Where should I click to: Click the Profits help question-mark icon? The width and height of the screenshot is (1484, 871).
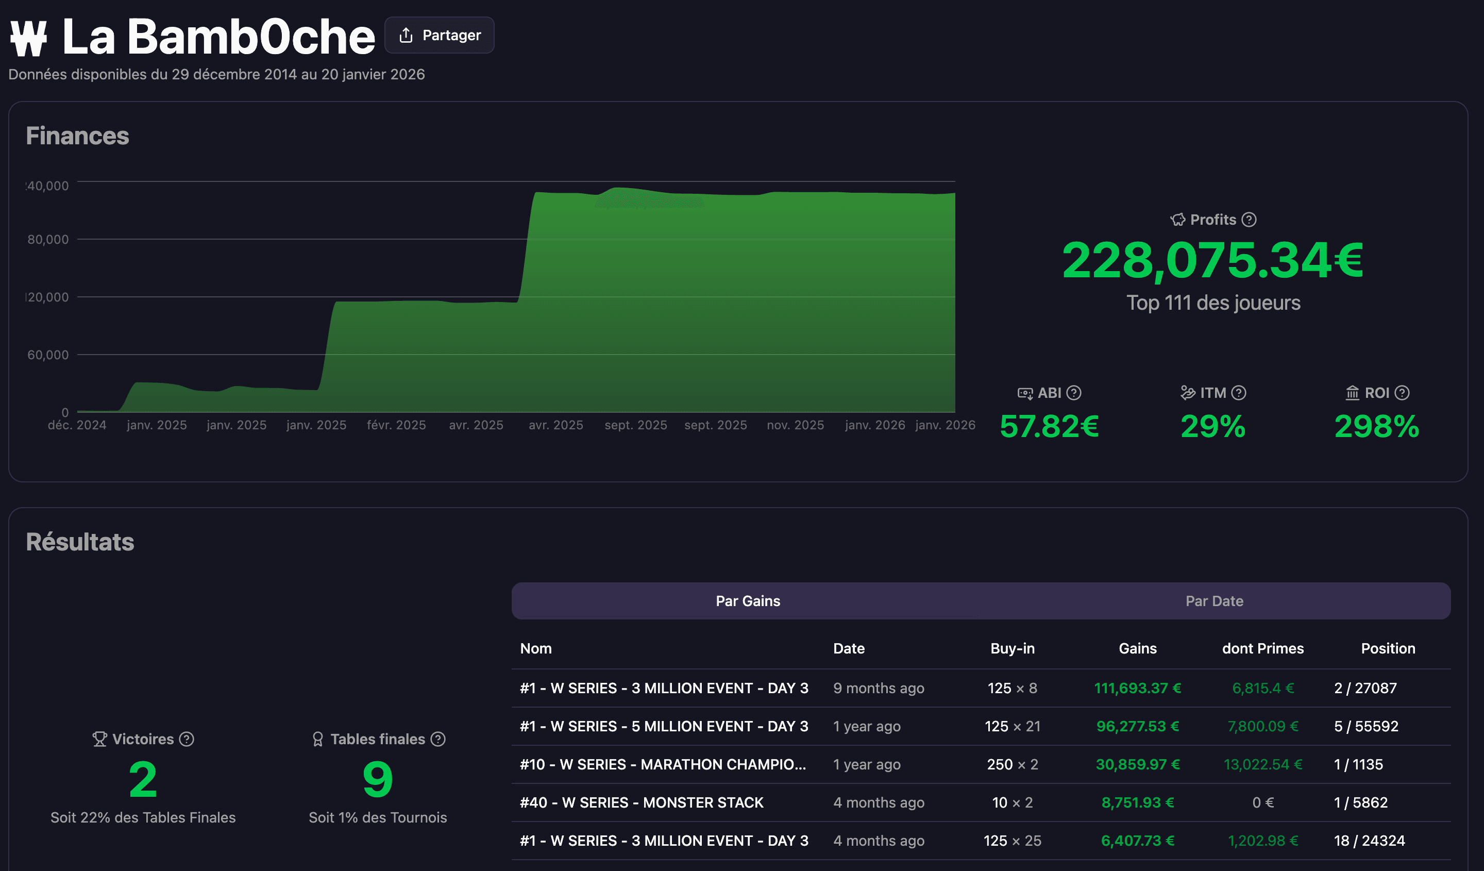coord(1249,220)
